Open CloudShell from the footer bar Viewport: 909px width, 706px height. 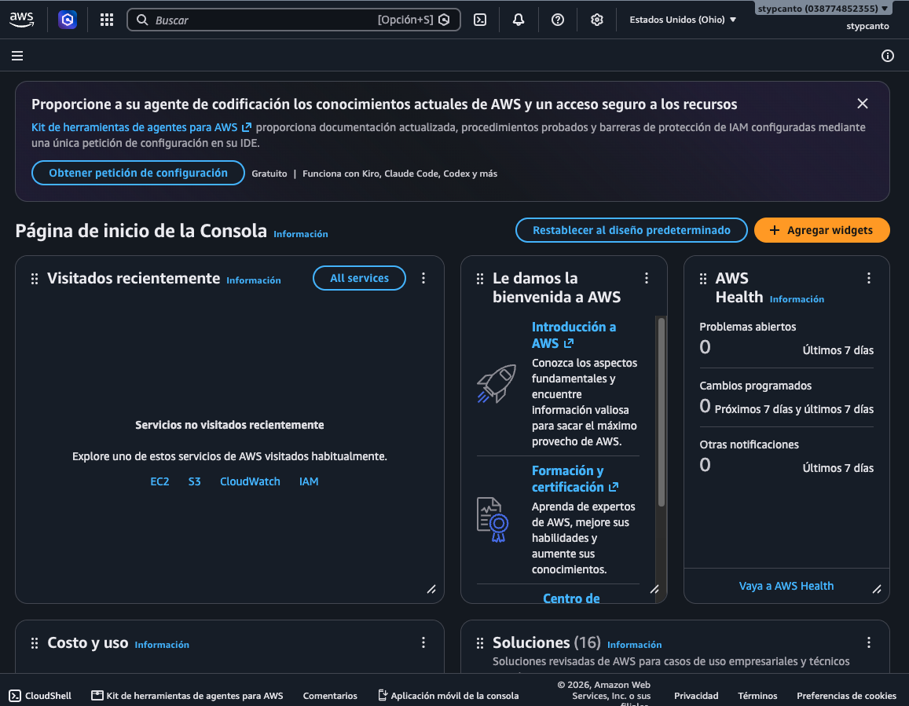pos(40,696)
